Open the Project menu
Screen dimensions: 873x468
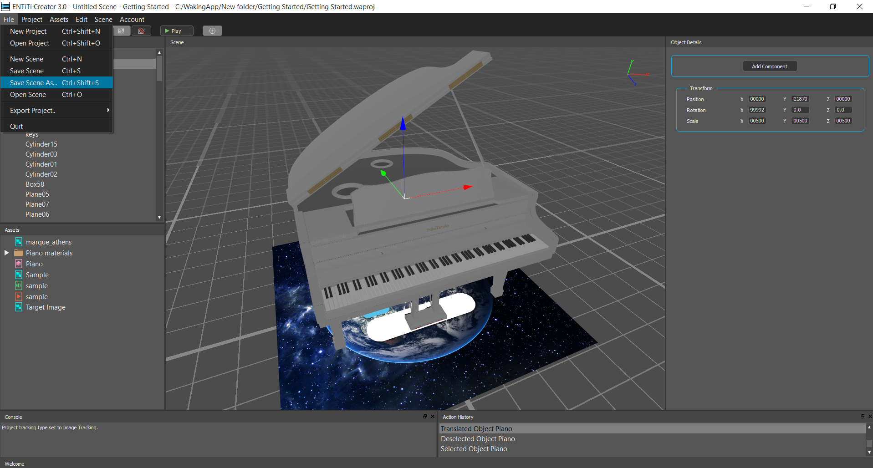click(x=32, y=19)
